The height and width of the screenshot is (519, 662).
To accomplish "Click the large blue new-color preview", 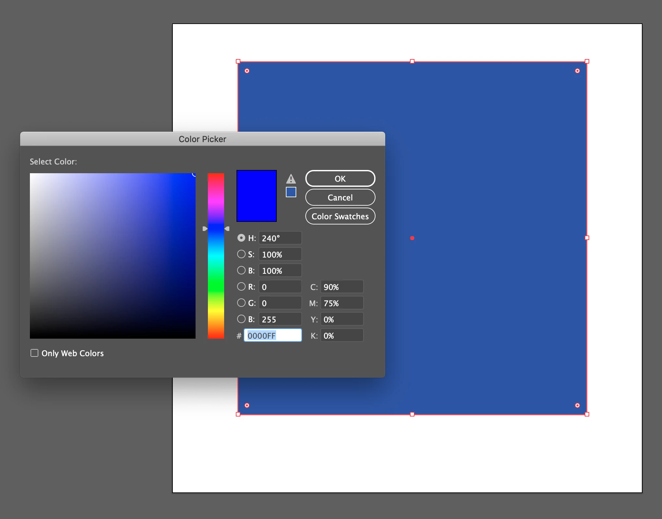I will pos(256,196).
